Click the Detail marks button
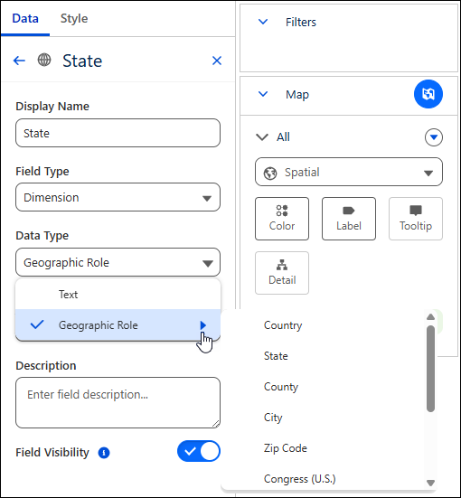Viewport: 461px width, 498px height. [x=282, y=273]
